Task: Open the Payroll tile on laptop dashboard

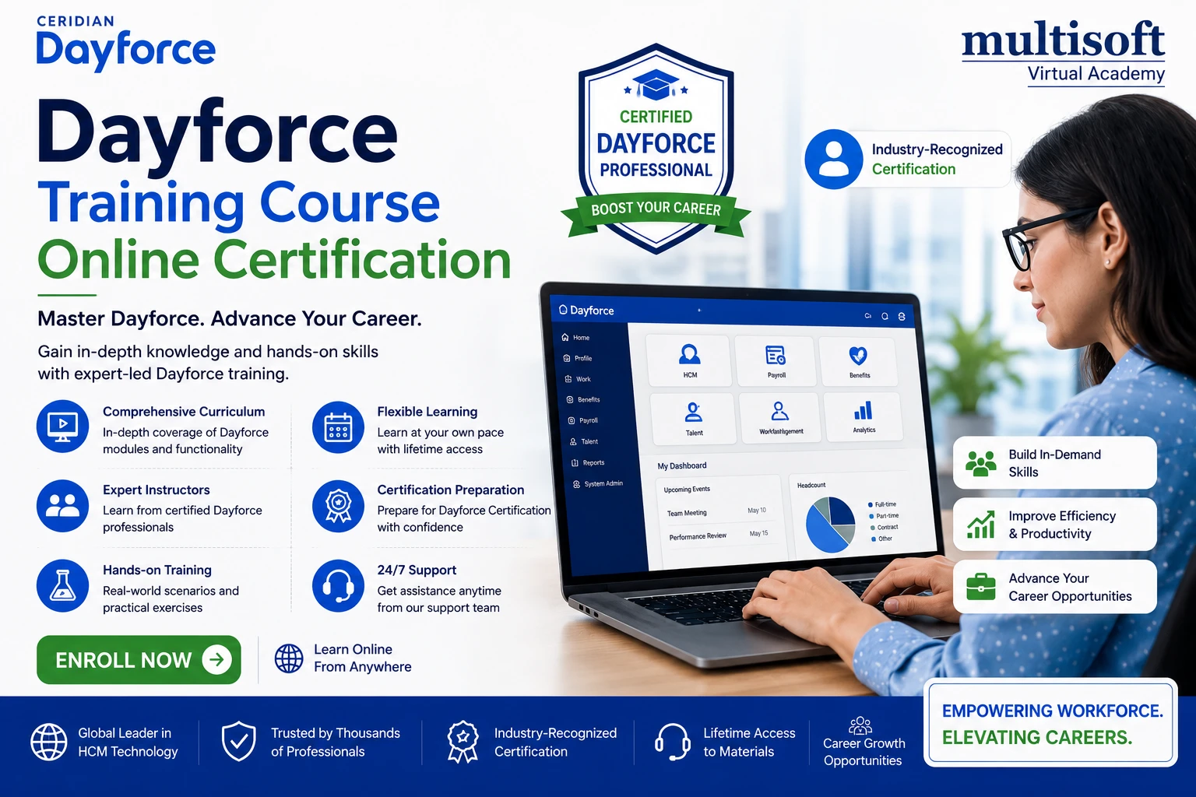Action: tap(776, 361)
